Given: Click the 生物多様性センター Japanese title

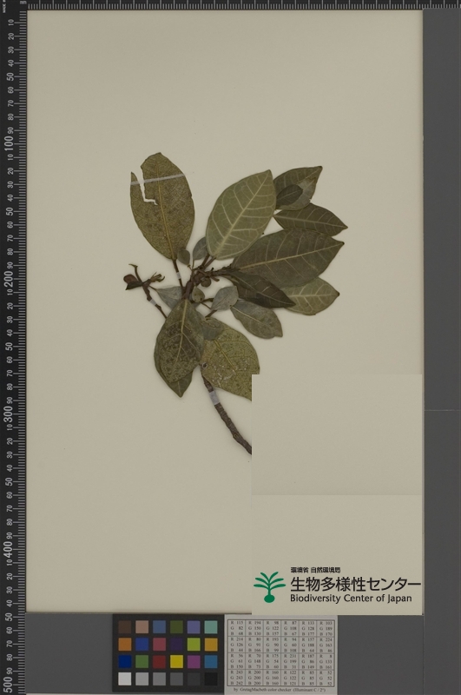Looking at the screenshot, I should click(355, 584).
